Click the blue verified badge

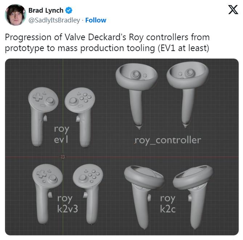(69, 10)
